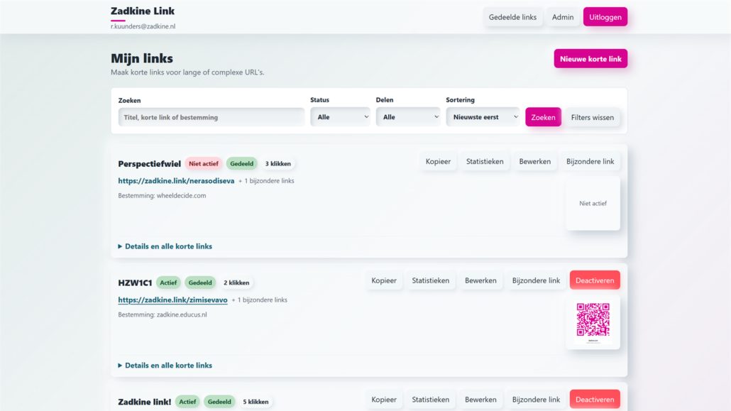Click the Perspectiefwiel title

click(x=149, y=164)
